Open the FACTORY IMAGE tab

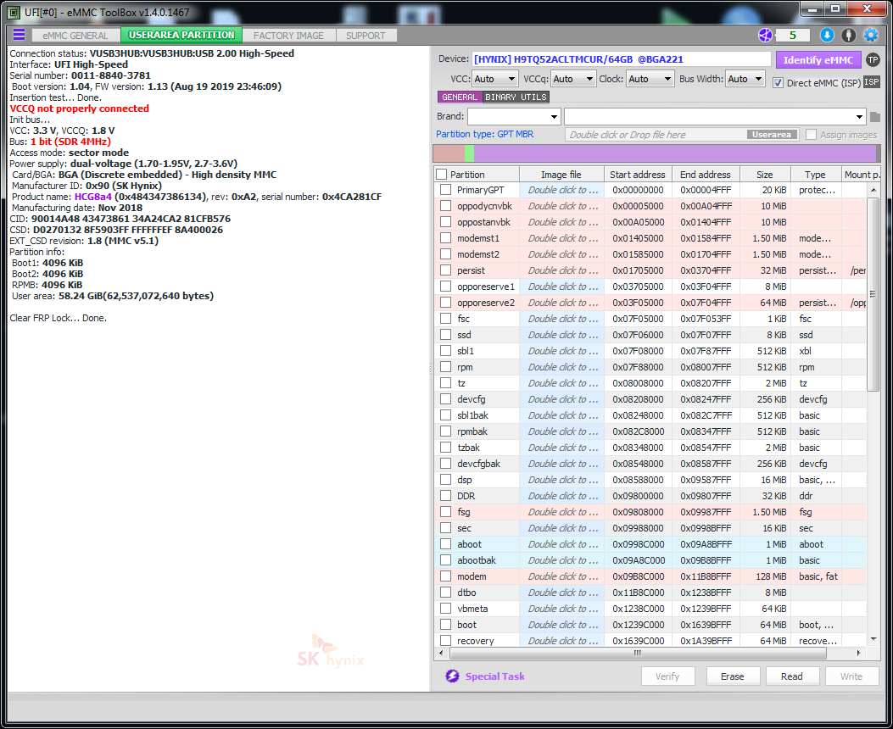(288, 36)
